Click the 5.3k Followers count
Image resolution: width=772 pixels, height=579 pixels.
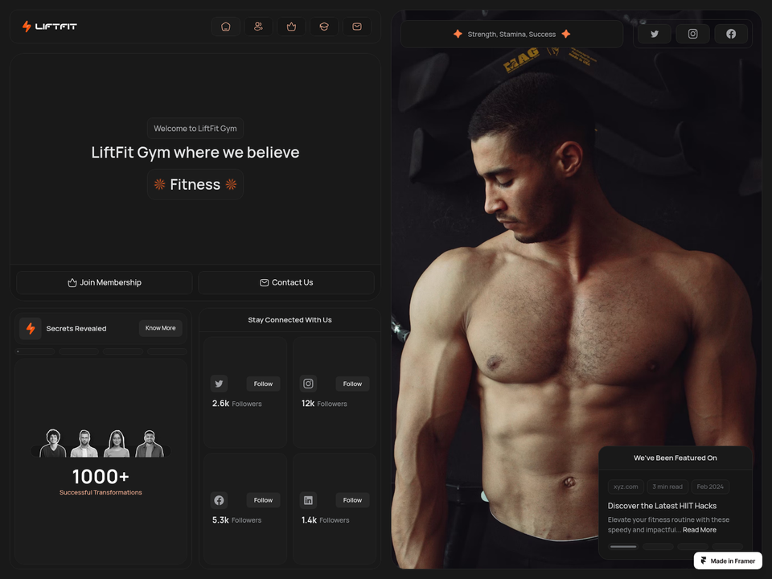(x=236, y=520)
